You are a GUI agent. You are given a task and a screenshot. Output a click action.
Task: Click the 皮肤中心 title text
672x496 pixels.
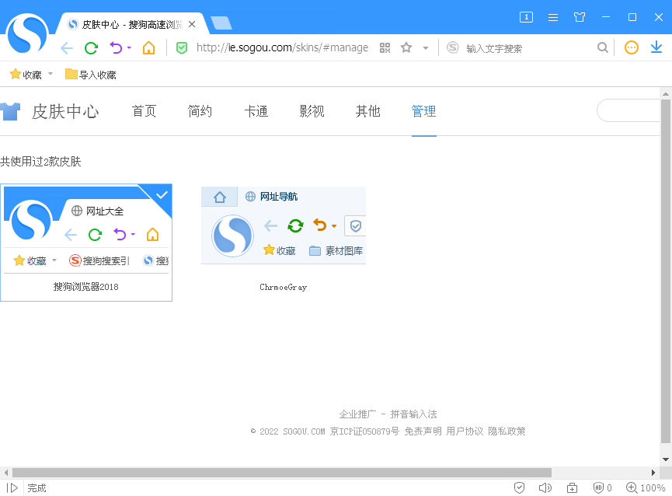point(65,111)
